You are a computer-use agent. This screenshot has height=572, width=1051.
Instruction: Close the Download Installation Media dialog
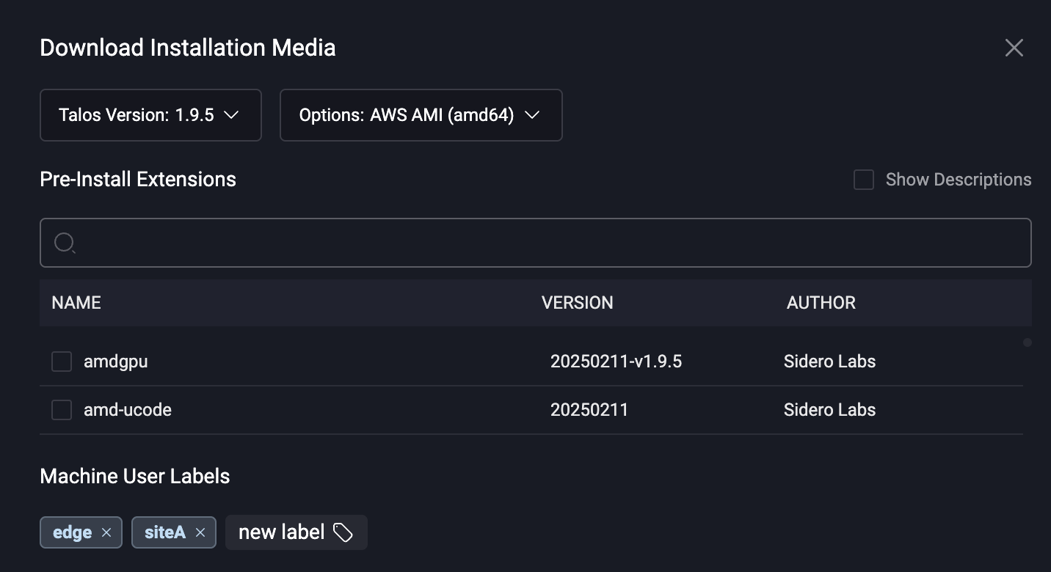tap(1014, 48)
